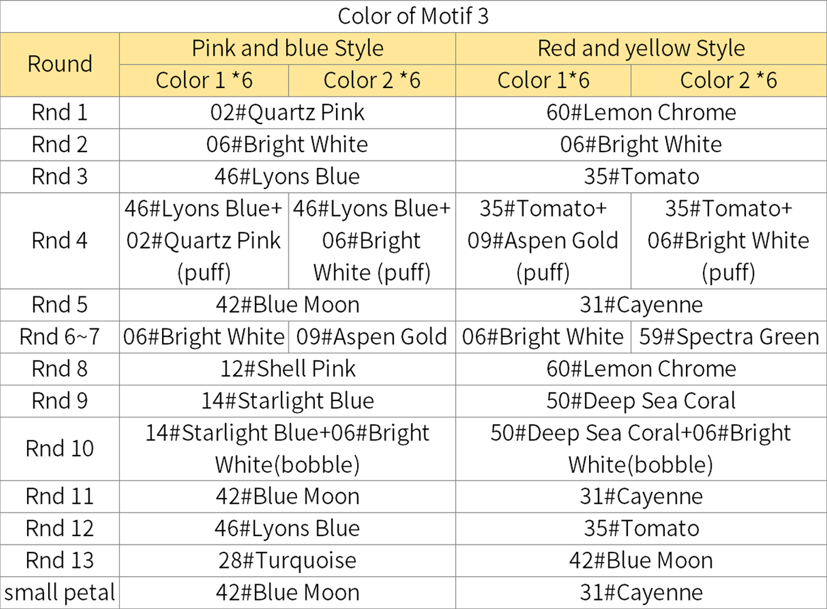The image size is (827, 609).
Task: Click the '35#Tomato' cell in Rnd 3
Action: 641,176
